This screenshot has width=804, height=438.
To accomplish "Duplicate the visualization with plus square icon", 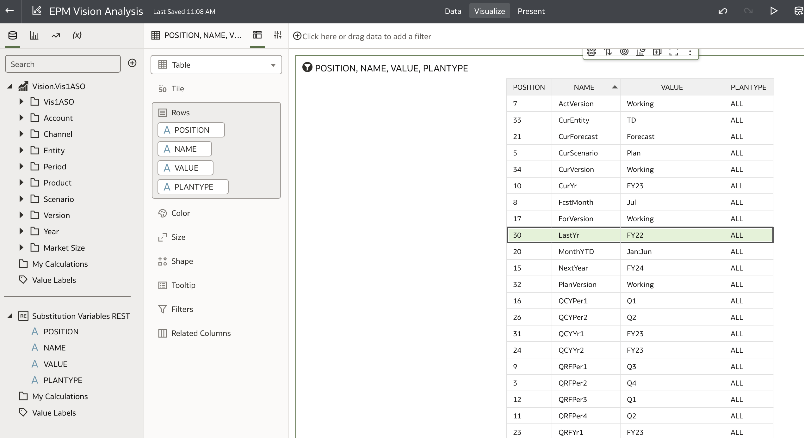I will [x=657, y=52].
